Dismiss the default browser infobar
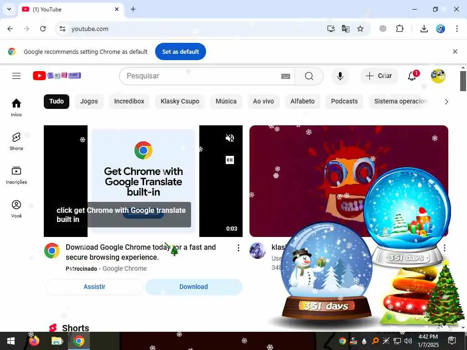Viewport: 467px width, 350px height. point(455,51)
